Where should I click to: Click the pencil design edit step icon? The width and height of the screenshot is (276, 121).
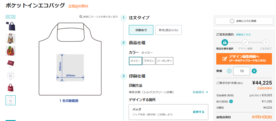(x=245, y=42)
